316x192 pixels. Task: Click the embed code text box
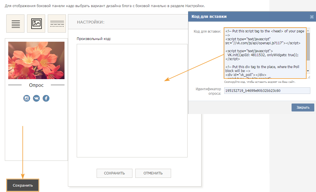[265, 53]
